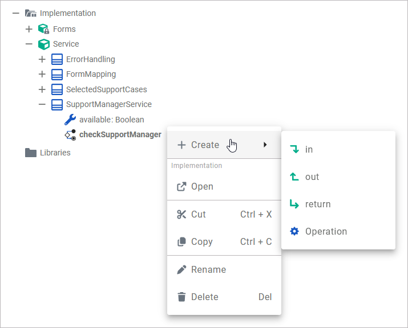Select Copy in the context menu
This screenshot has height=328, width=408.
tap(201, 241)
